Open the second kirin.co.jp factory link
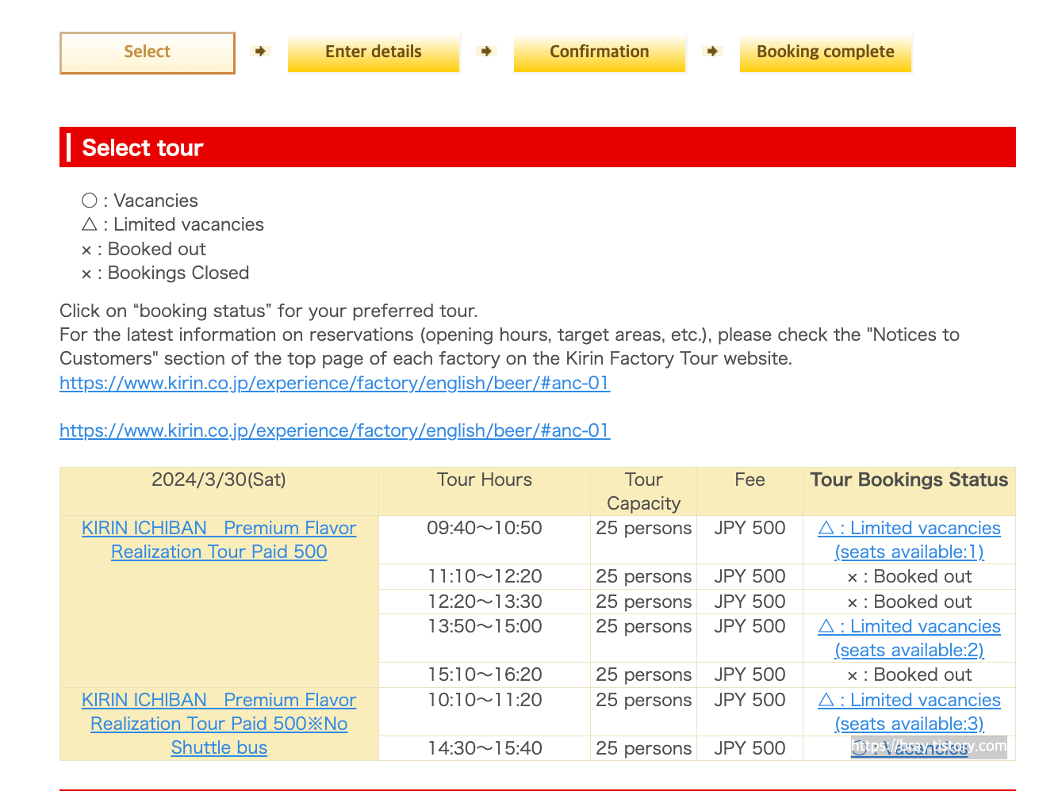1039x791 pixels. (x=335, y=430)
